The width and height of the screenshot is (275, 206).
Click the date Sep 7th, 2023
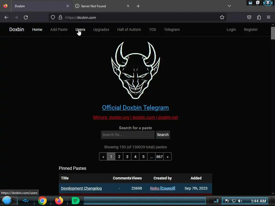[196, 188]
